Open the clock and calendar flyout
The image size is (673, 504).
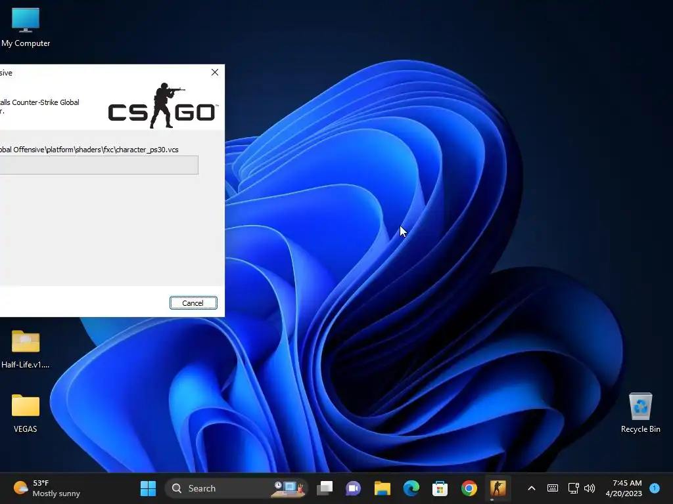tap(624, 488)
